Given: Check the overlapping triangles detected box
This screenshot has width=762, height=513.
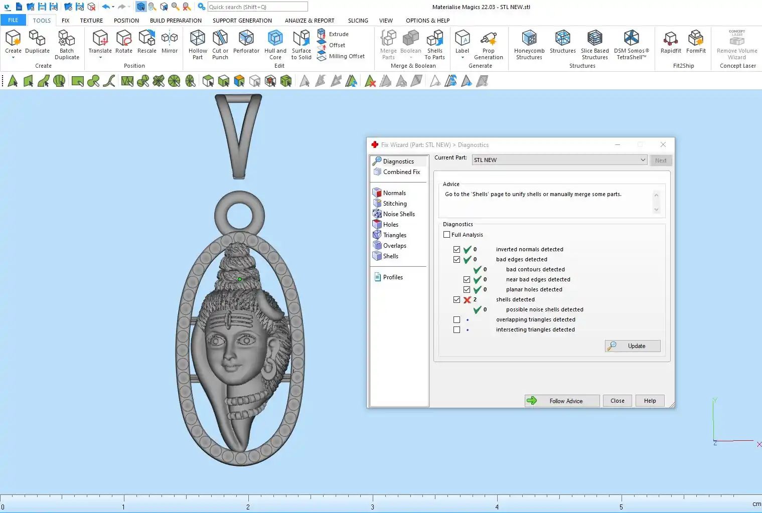Looking at the screenshot, I should pyautogui.click(x=456, y=320).
